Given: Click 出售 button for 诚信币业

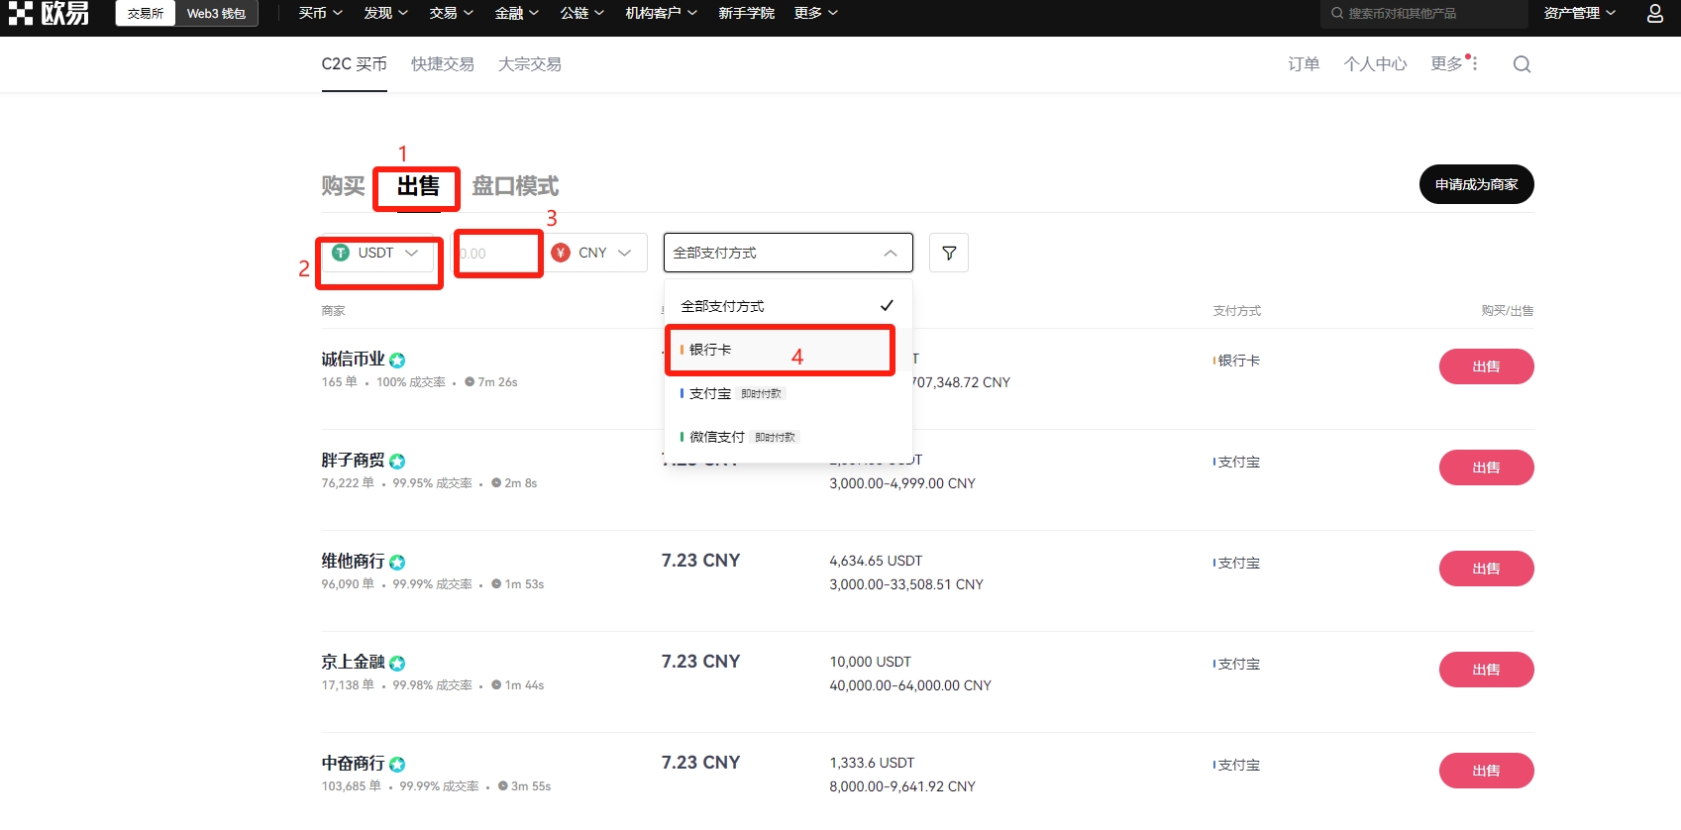Looking at the screenshot, I should click(1486, 366).
